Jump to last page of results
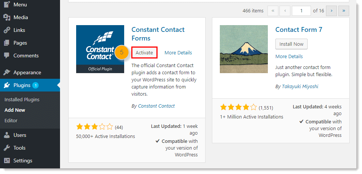The width and height of the screenshot is (362, 174). 344,11
